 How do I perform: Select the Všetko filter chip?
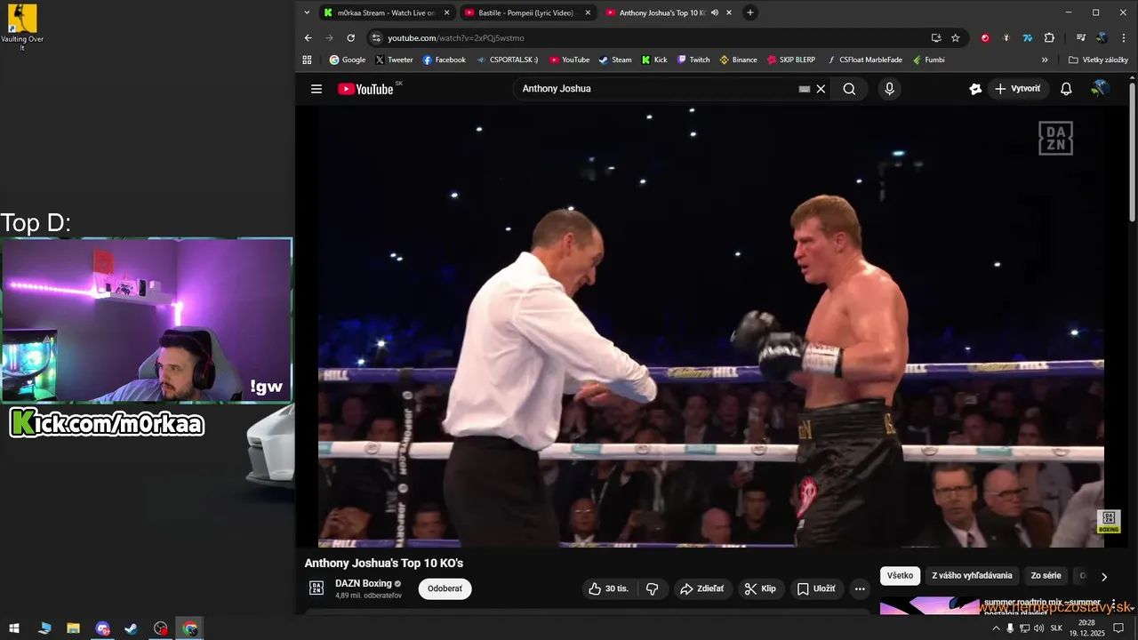[900, 575]
